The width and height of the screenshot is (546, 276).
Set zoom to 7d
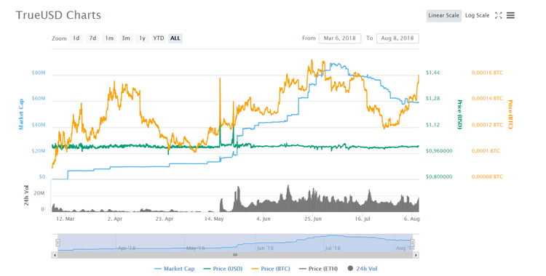pos(92,38)
